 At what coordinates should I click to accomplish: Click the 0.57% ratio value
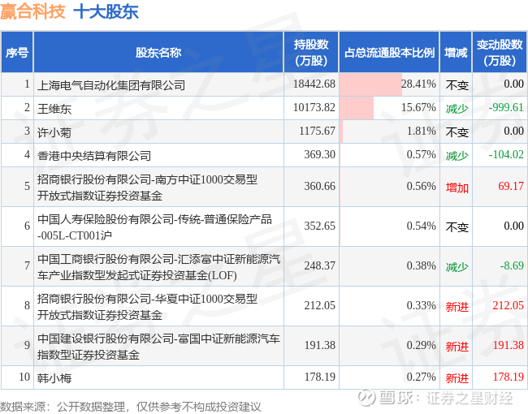point(422,154)
